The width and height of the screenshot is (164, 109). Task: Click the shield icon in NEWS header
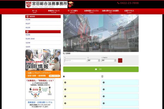[28, 16]
